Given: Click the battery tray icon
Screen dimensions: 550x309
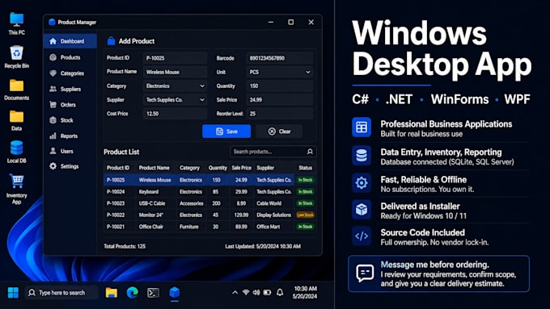Looking at the screenshot, I should [x=267, y=292].
